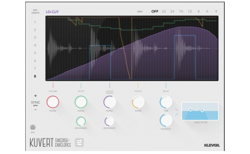Set envelope length to 8

(35, 76)
